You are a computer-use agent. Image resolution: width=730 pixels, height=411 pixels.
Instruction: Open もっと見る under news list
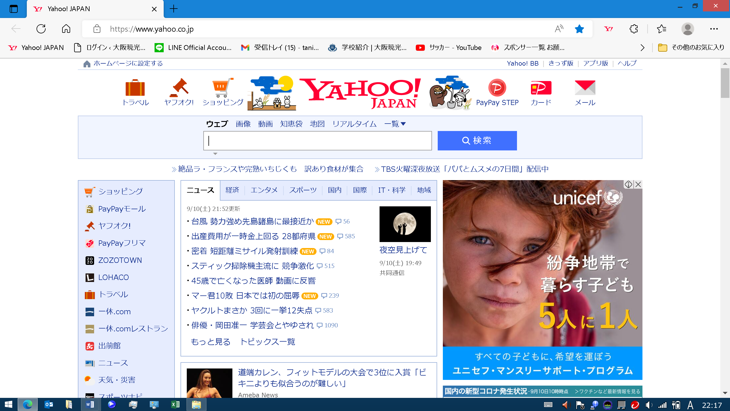coord(210,342)
